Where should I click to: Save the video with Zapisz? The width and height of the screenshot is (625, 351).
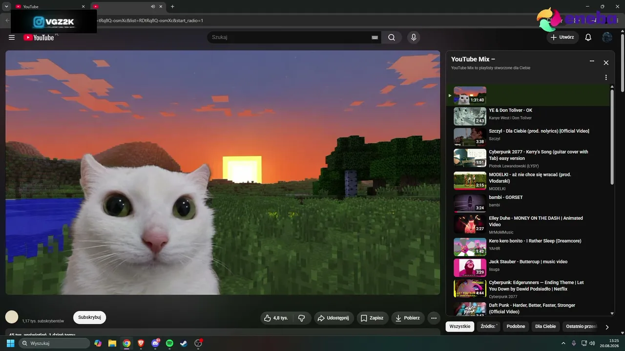click(x=373, y=318)
